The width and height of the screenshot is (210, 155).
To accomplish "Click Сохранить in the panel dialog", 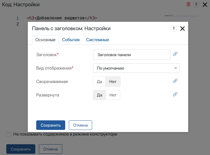I will (x=51, y=125).
